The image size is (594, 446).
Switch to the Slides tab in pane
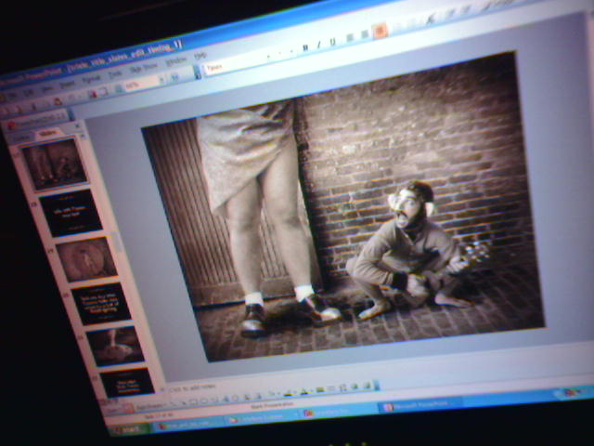(x=45, y=133)
